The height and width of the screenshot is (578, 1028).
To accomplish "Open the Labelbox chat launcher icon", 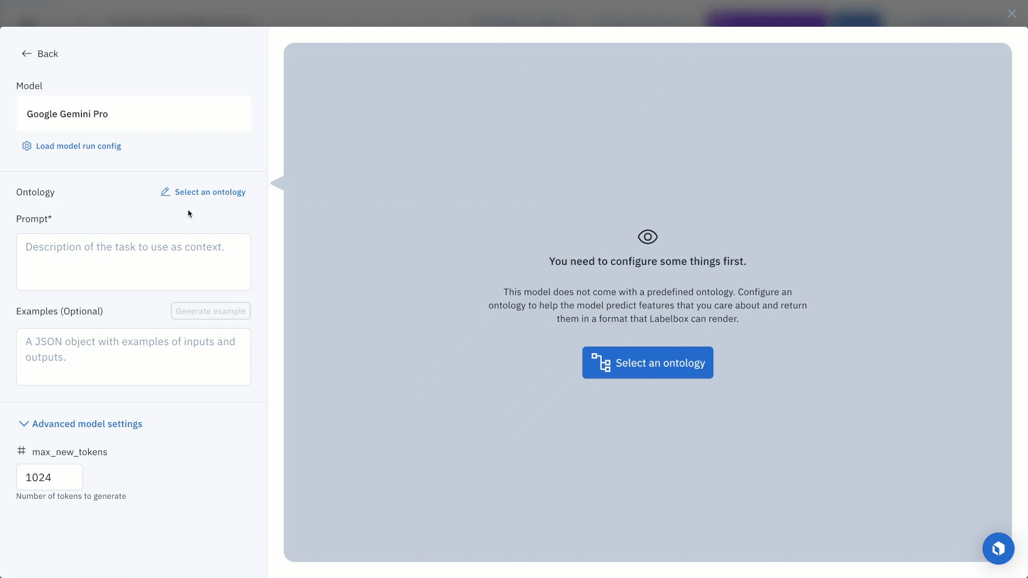I will click(998, 549).
